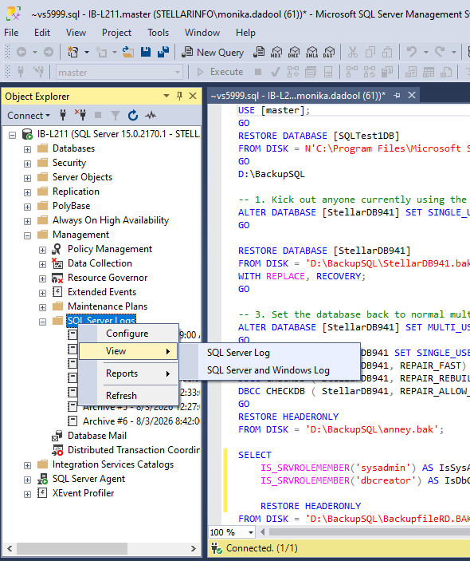The height and width of the screenshot is (561, 470).
Task: Open the Project menu
Action: click(x=117, y=33)
